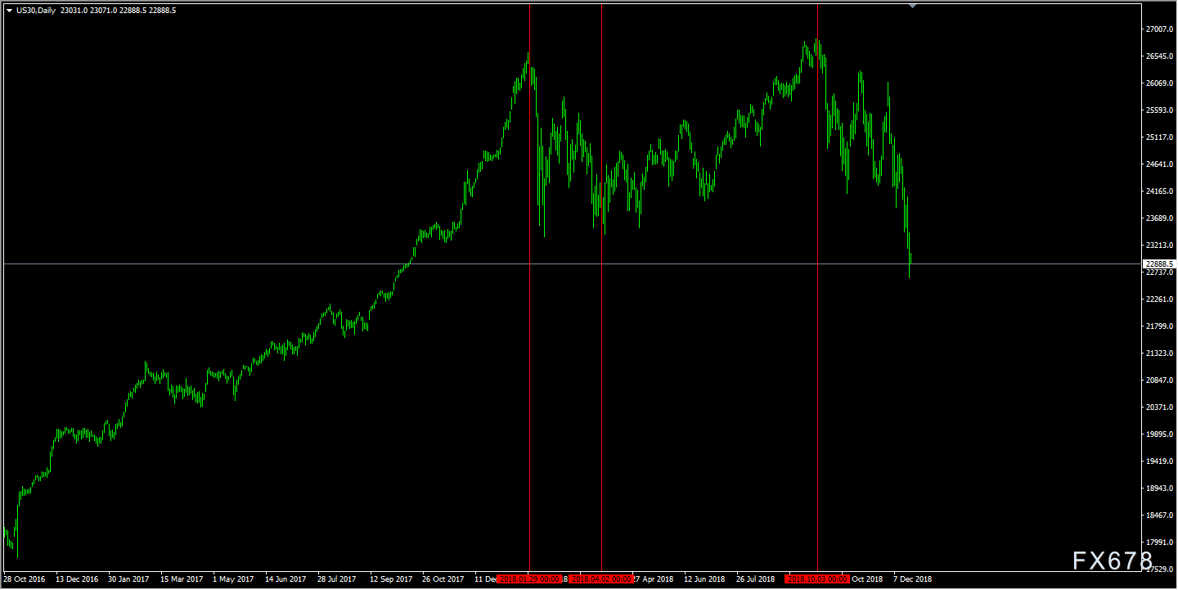1178x590 pixels.
Task: Click the chart shift marker triangle at the top
Action: point(913,6)
